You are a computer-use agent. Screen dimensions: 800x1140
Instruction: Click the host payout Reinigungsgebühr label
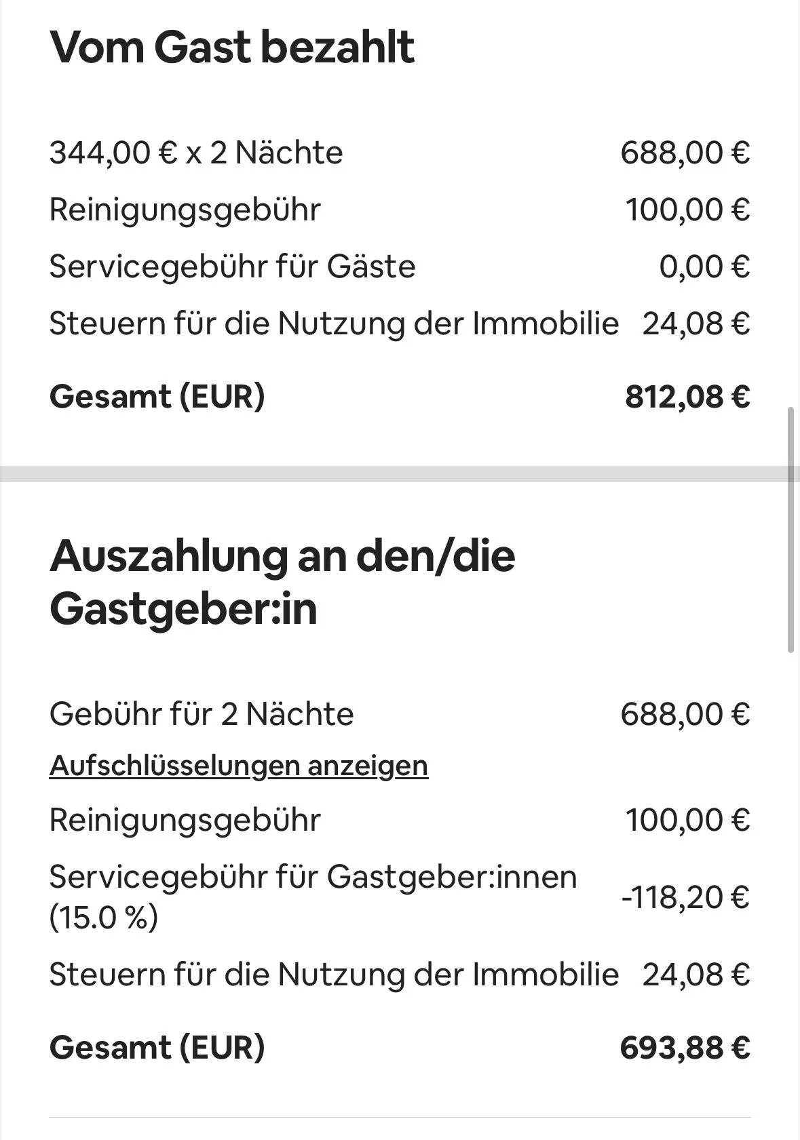(185, 820)
